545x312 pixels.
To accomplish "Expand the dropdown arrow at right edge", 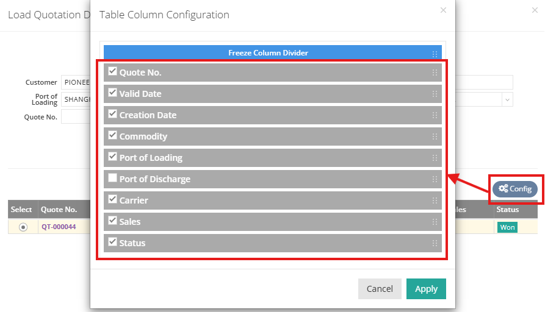I will [x=507, y=99].
